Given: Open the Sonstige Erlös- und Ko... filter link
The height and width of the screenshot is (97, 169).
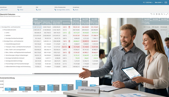Looking at the screenshot, I should coord(63,10).
